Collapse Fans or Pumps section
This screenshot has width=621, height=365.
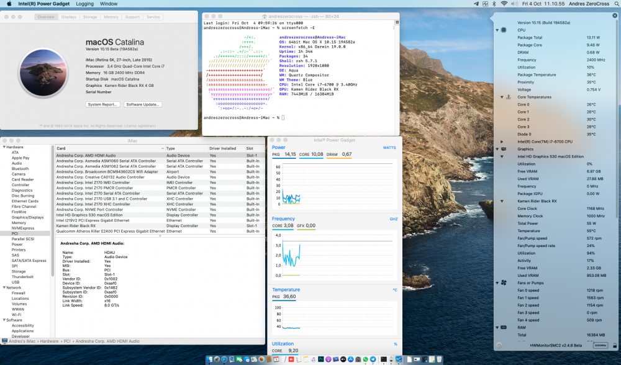pos(497,283)
